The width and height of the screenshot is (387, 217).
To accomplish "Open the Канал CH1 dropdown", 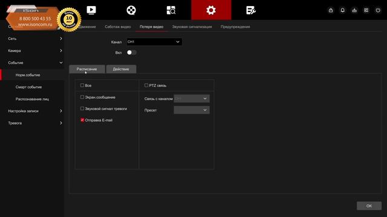I will tap(154, 42).
